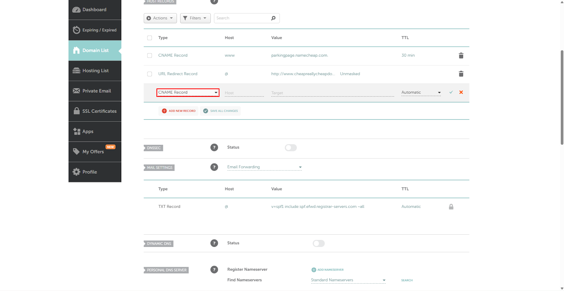Click Save All Changes button
Screen dimensions: 564x291
click(x=220, y=111)
